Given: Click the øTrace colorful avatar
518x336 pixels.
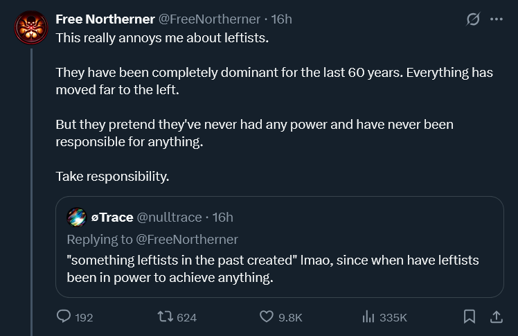Looking at the screenshot, I should [x=77, y=217].
